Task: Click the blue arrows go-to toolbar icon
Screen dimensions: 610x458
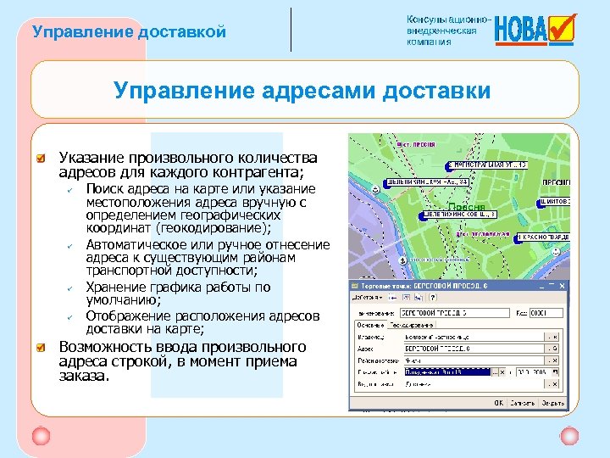Action: pos(419,298)
